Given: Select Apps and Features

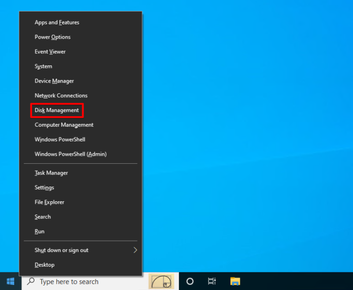Looking at the screenshot, I should [57, 22].
